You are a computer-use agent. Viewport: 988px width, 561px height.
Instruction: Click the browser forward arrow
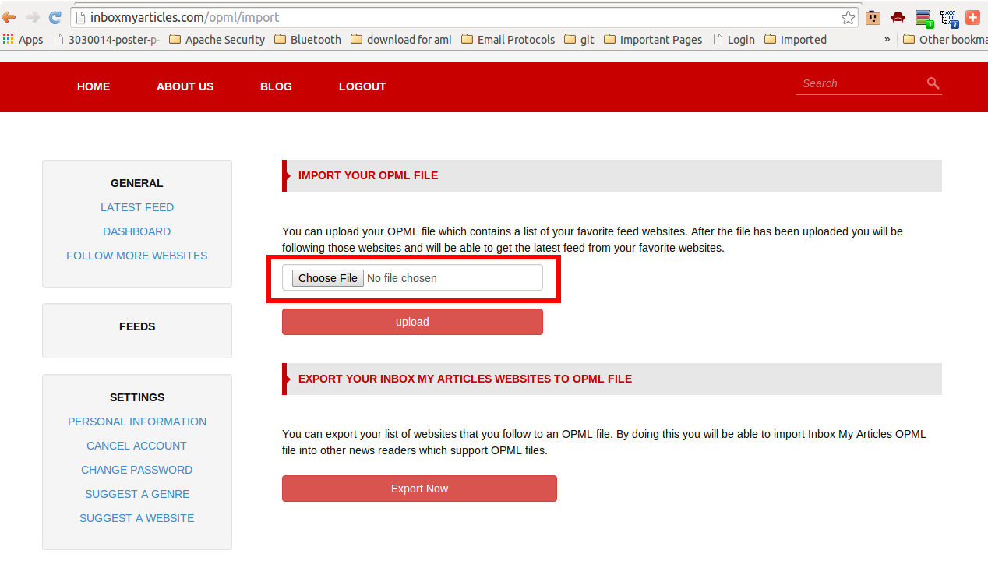[x=32, y=17]
